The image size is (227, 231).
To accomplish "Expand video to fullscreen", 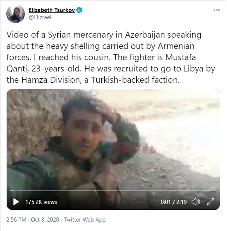I will click(x=210, y=202).
